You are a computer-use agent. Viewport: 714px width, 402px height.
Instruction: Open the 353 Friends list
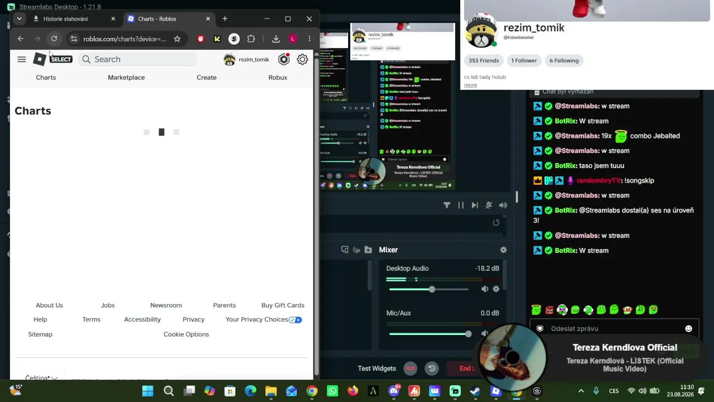pyautogui.click(x=484, y=60)
